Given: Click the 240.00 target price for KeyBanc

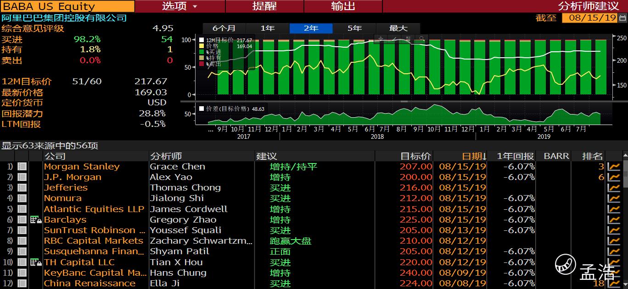Looking at the screenshot, I should (416, 273).
